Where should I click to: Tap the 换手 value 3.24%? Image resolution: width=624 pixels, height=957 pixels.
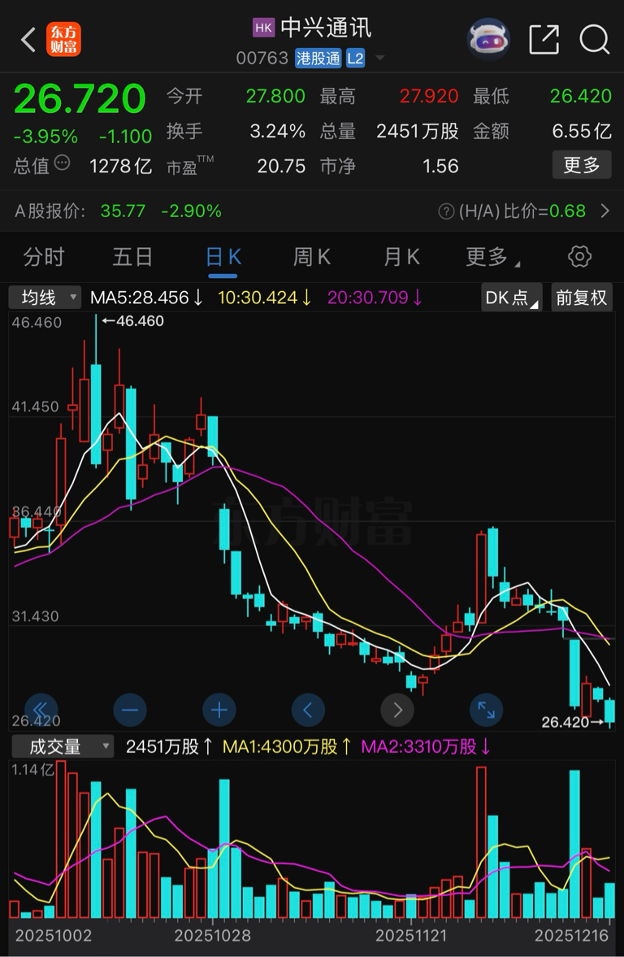tap(278, 131)
